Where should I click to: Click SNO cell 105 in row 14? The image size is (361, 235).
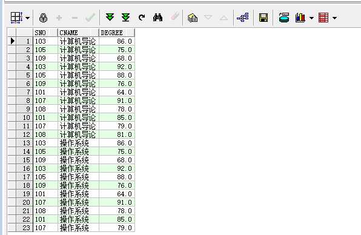pos(45,151)
